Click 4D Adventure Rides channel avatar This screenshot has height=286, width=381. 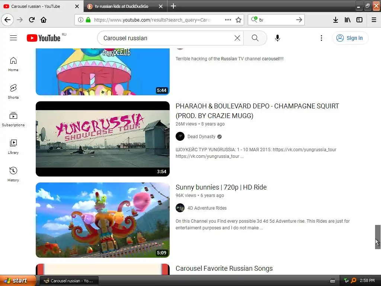click(x=180, y=208)
